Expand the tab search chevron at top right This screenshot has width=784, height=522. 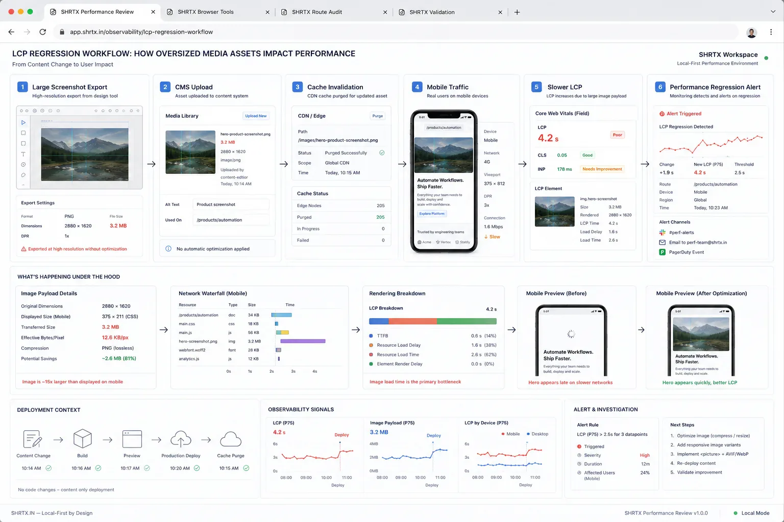773,12
